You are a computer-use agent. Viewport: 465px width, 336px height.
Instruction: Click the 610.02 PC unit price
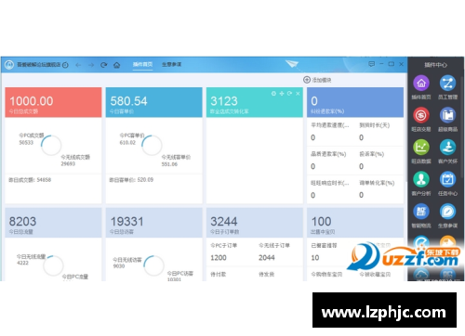[x=127, y=143]
